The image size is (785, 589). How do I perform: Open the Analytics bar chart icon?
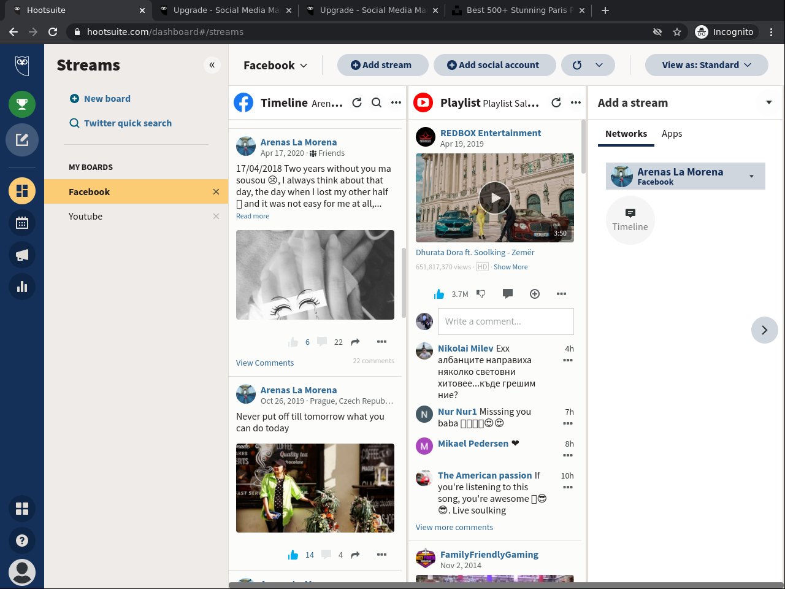click(22, 287)
